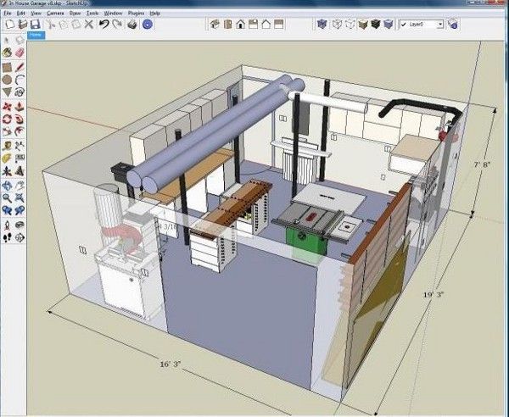Switch to Front view house icon

click(241, 25)
